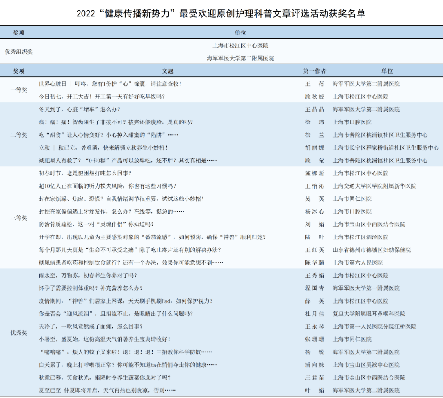The height and width of the screenshot is (398, 443).
Task: Click unit '上海交通大学医学院附属新华医院'
Action: click(374, 186)
